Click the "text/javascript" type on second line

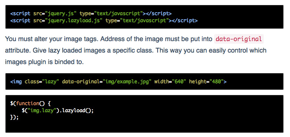click(x=144, y=20)
